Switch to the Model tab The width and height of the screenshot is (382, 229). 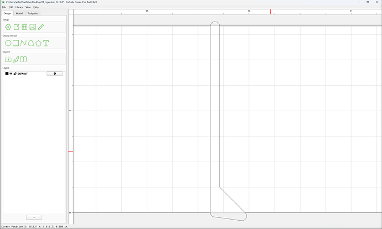pyautogui.click(x=19, y=13)
